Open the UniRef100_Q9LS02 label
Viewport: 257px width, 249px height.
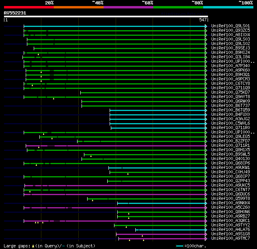click(x=230, y=44)
